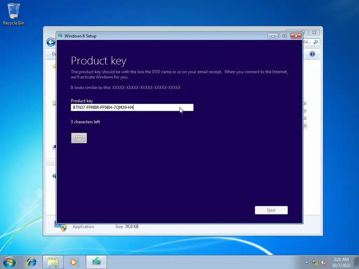This screenshot has height=269, width=359.
Task: Launch Internet Explorer from taskbar
Action: pos(31,262)
